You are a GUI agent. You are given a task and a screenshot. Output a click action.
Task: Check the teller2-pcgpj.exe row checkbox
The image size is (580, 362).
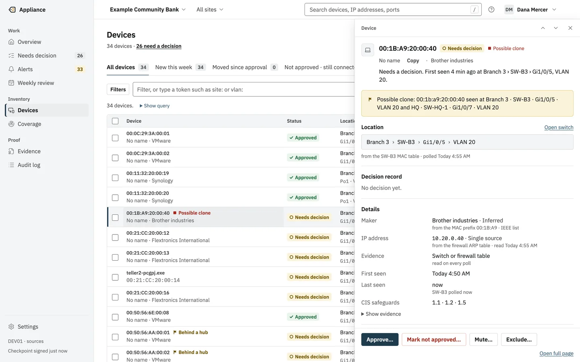(115, 277)
